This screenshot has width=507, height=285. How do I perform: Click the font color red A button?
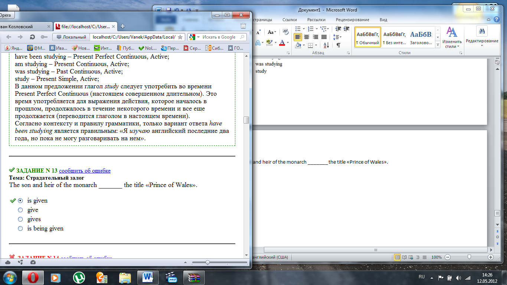[x=282, y=43]
